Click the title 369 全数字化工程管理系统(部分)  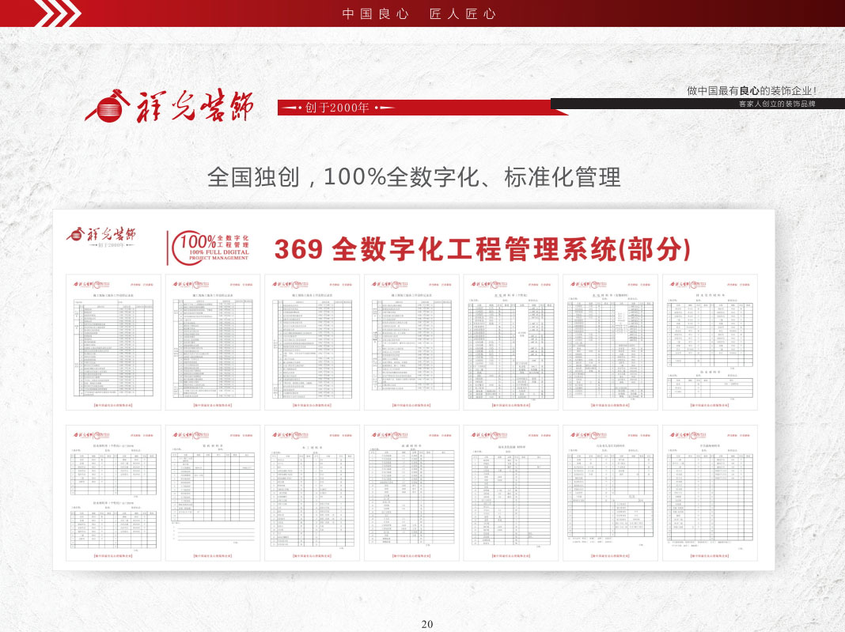(483, 249)
